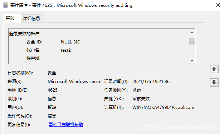220x134 pixels.
Task: Click the down arrow for next event
Action: click(214, 82)
